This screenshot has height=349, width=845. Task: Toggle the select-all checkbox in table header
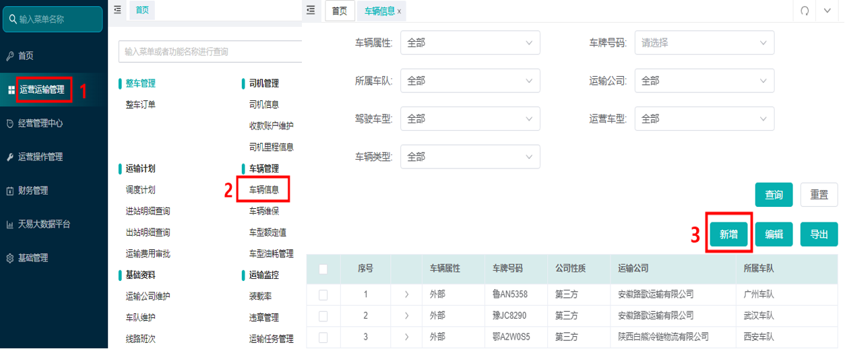(323, 269)
